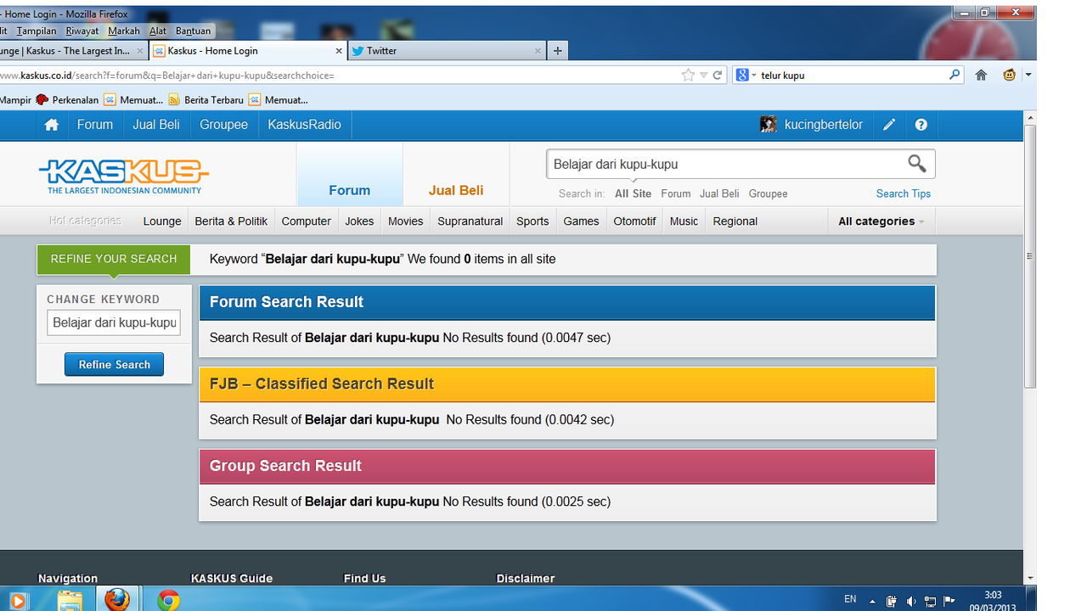Reload the page with the refresh icon
The image size is (1087, 611).
click(718, 75)
